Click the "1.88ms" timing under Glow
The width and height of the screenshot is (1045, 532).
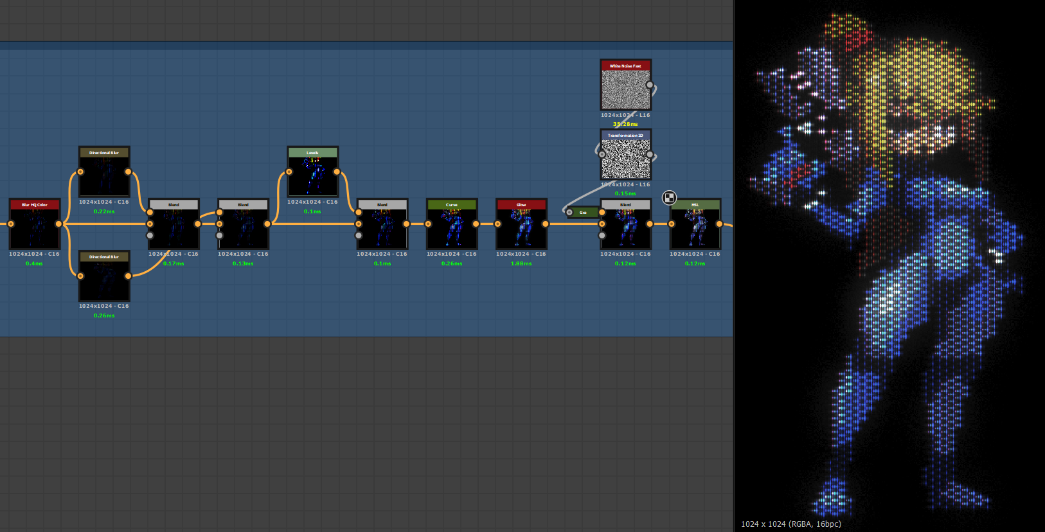click(x=521, y=263)
